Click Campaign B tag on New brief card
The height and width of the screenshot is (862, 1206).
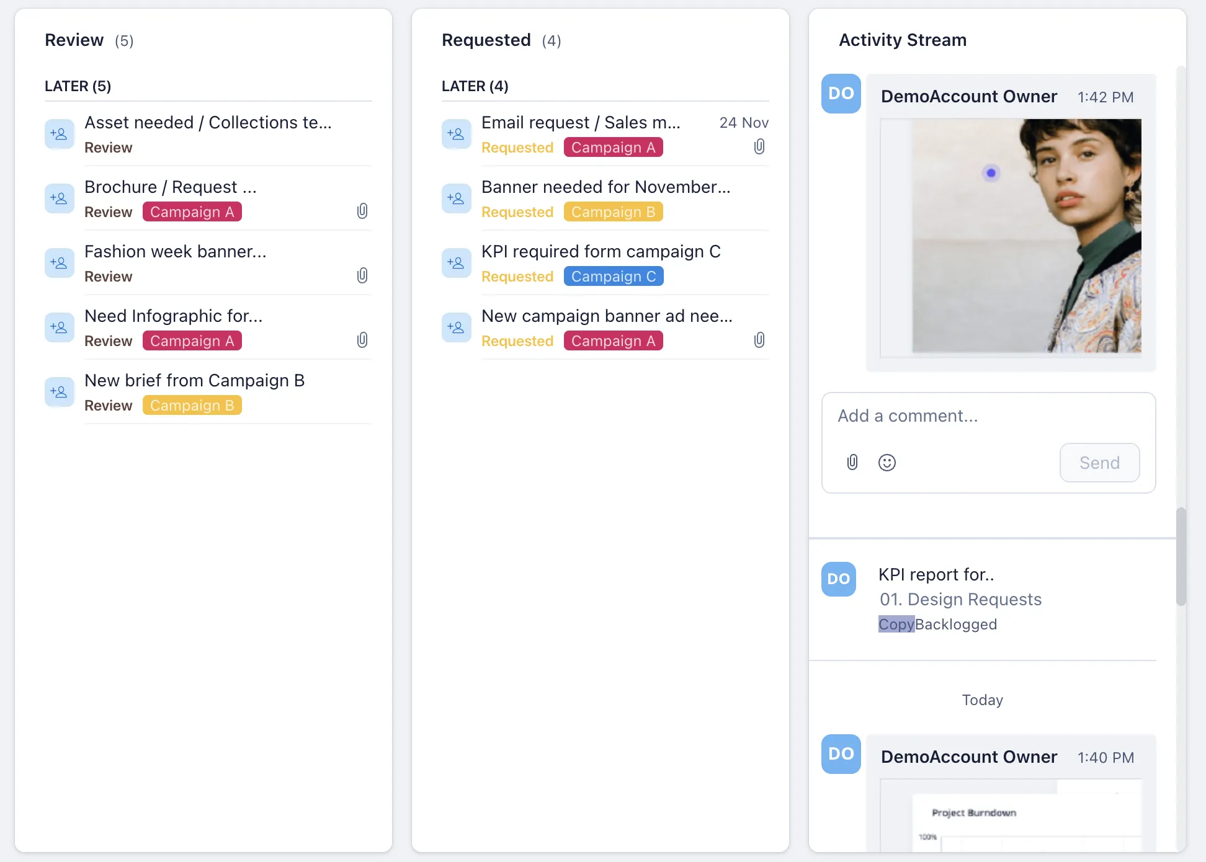coord(192,406)
